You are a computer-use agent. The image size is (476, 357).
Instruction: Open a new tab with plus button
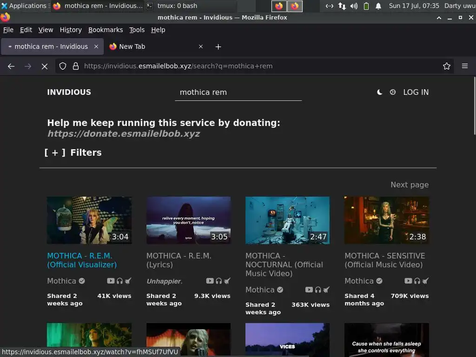click(x=218, y=47)
